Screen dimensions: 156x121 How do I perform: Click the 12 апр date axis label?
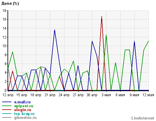pyautogui.click(x=8, y=95)
